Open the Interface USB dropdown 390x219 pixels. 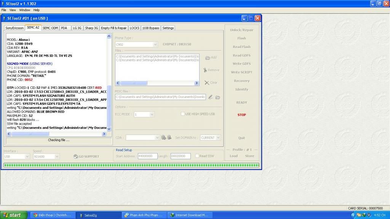click(27, 157)
